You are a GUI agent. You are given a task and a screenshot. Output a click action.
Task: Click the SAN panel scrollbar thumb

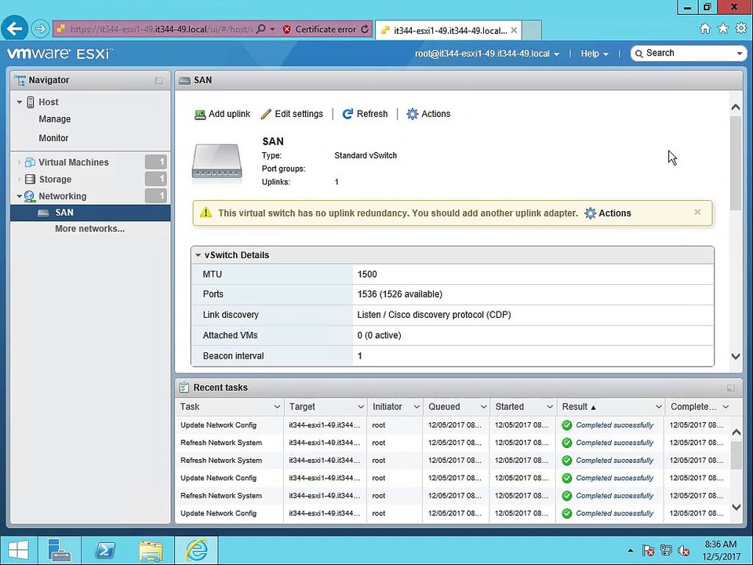click(735, 163)
